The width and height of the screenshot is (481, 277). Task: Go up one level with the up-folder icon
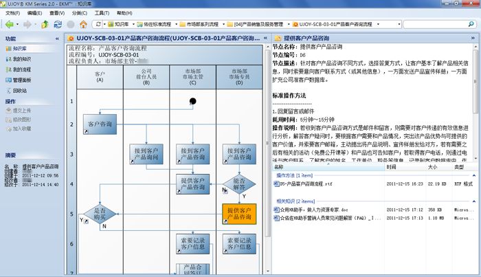pyautogui.click(x=45, y=24)
